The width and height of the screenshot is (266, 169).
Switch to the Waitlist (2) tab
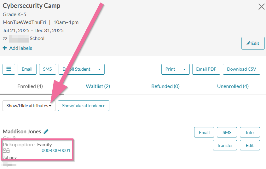(98, 86)
